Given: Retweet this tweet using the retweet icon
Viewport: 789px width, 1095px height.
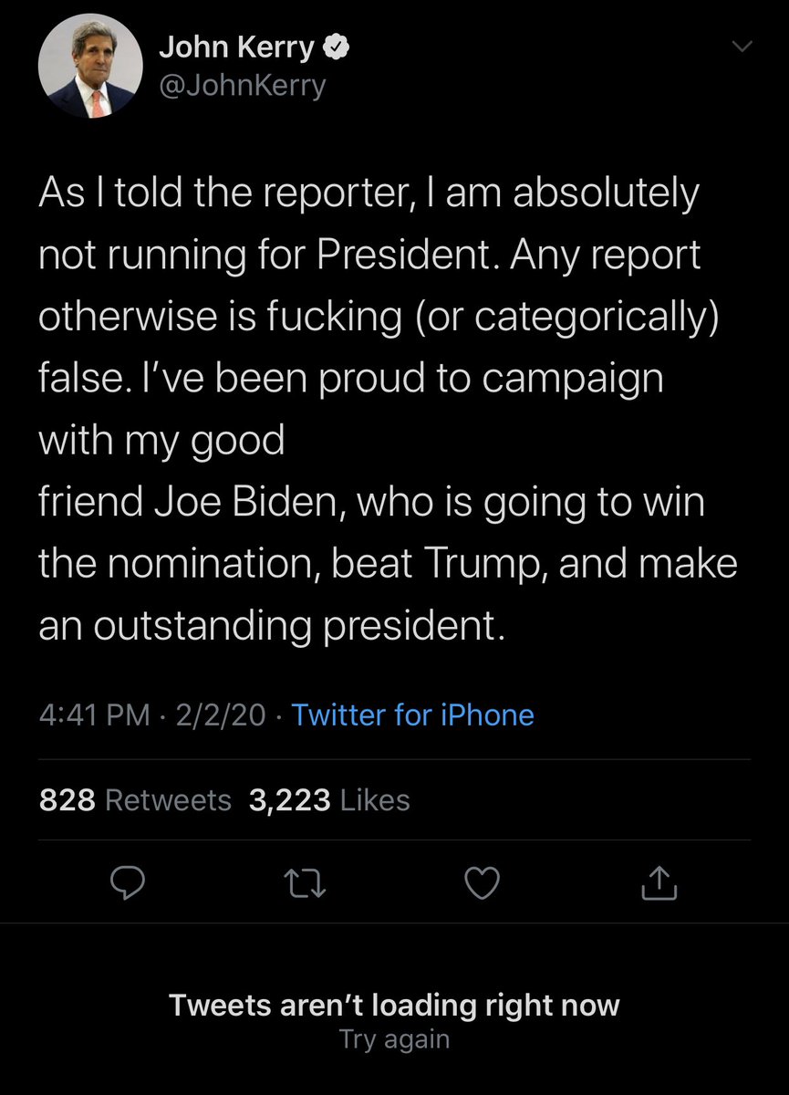Looking at the screenshot, I should click(x=306, y=881).
